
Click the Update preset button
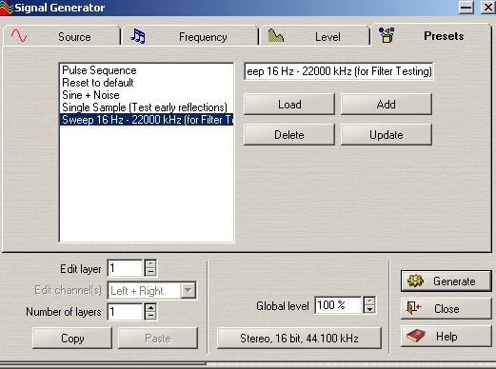(387, 135)
